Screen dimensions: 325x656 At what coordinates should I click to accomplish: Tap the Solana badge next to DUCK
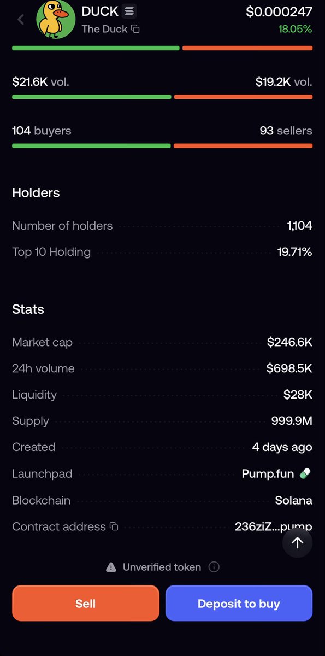(129, 10)
